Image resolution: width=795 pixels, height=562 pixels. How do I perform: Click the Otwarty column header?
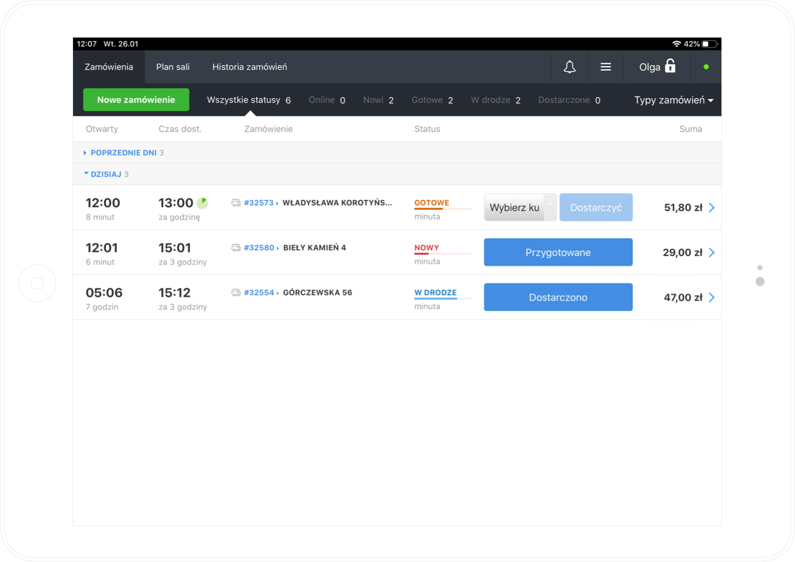pos(102,129)
